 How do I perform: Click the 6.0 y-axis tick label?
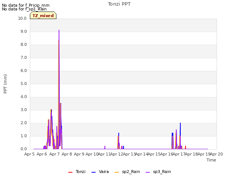[24, 70]
